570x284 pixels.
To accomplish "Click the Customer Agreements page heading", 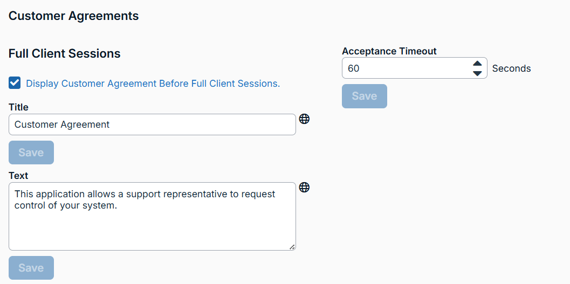I will [x=74, y=16].
